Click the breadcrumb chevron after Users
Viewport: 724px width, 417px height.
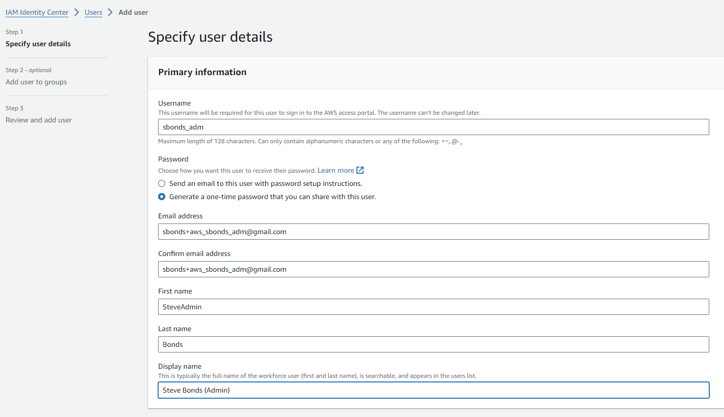click(110, 12)
